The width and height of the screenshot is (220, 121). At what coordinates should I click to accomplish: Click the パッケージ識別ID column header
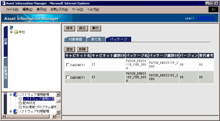[x=164, y=56]
